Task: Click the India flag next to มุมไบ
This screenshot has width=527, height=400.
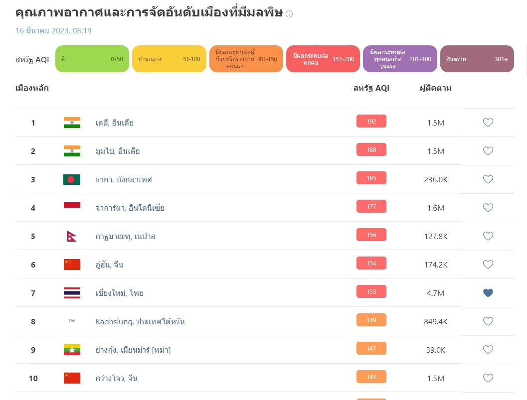Action: click(x=71, y=150)
